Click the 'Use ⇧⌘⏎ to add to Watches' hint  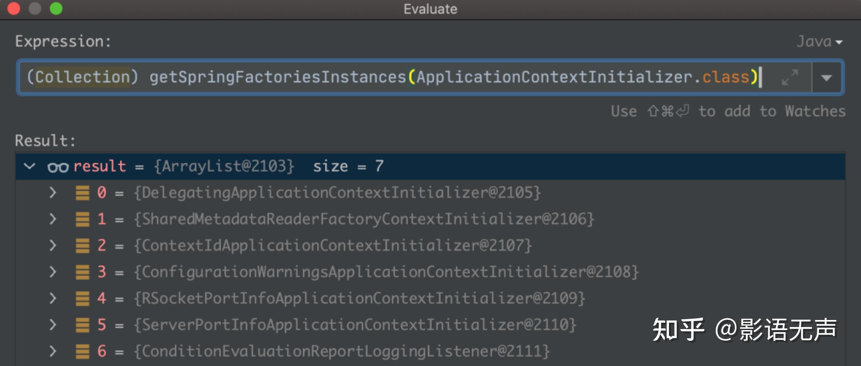click(x=728, y=111)
